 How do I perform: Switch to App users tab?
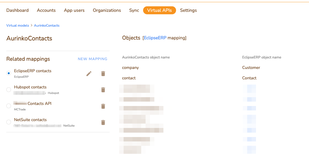pos(74,10)
